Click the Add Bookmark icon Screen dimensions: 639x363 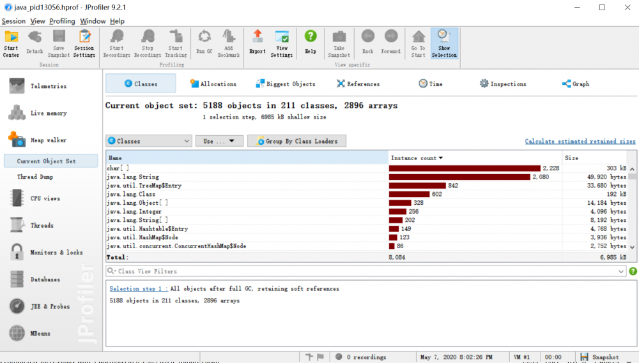click(x=229, y=43)
